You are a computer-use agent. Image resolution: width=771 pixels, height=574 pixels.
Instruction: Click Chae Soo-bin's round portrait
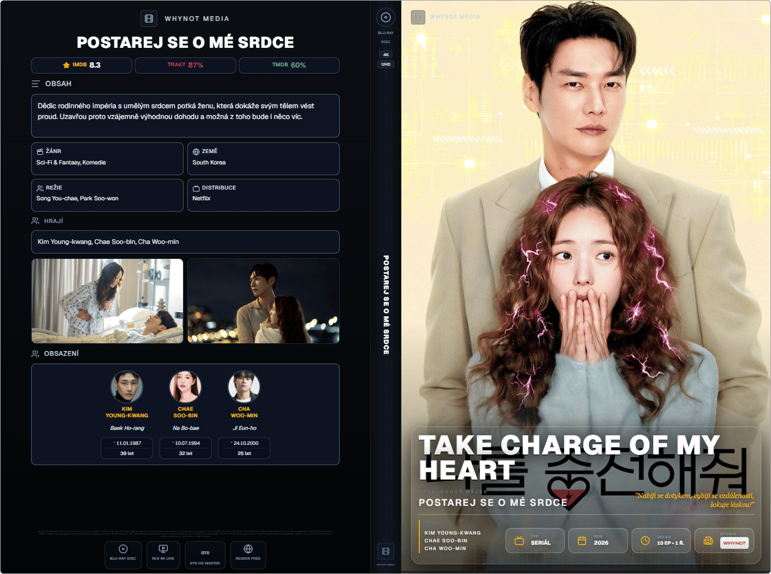185,387
